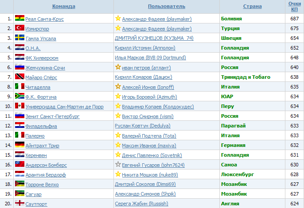Click the star icon next to Никита Мошков

[118, 174]
